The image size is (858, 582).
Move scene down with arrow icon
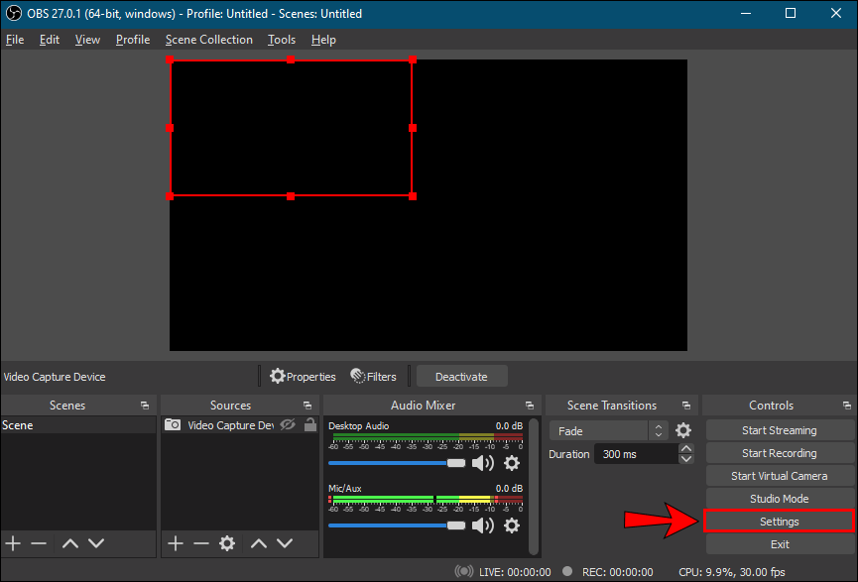click(96, 543)
